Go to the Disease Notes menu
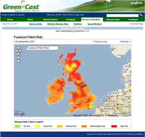Screen dimensions: 145x137 tap(50, 20)
